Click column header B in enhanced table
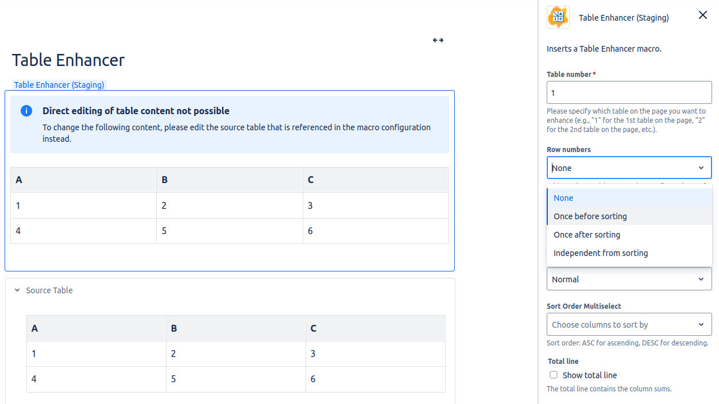The width and height of the screenshot is (719, 404). [229, 180]
